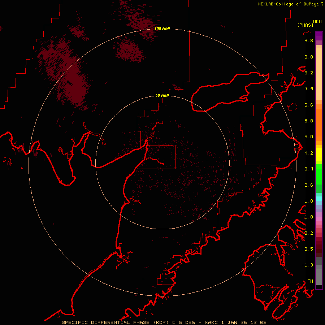Click the pink segment of the colorbar
The height and width of the screenshot is (325, 325).
click(x=319, y=219)
